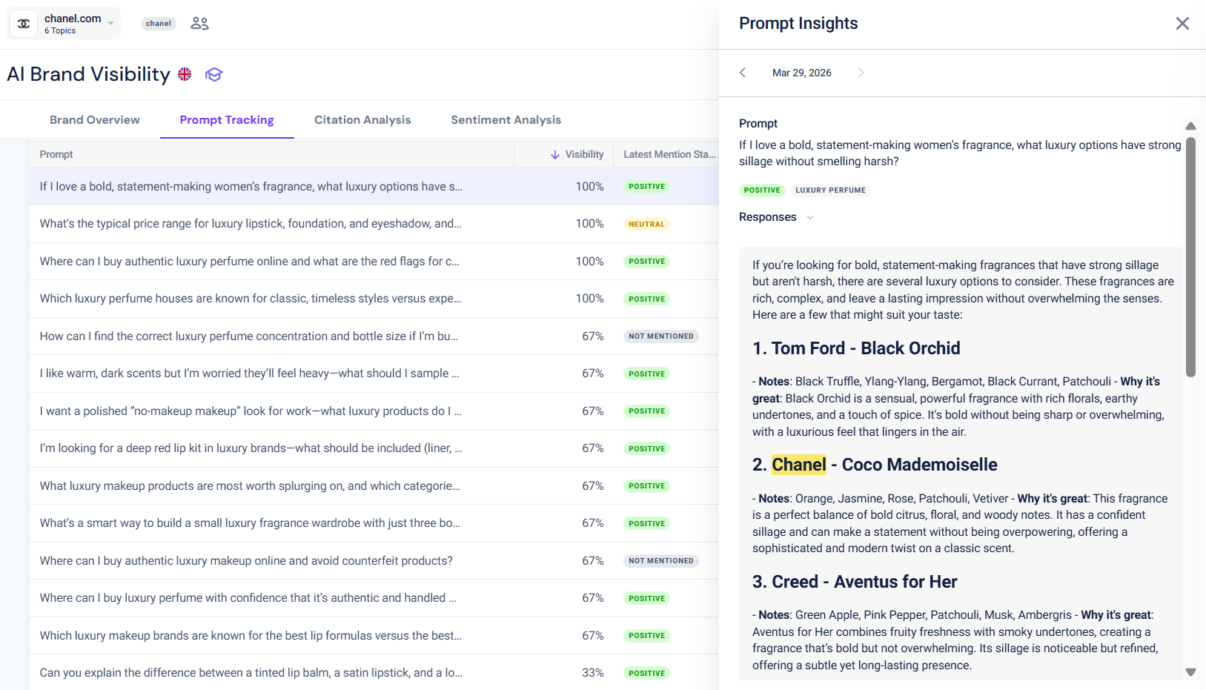1206x690 pixels.
Task: Sort by the Visibility column header
Action: tap(584, 154)
